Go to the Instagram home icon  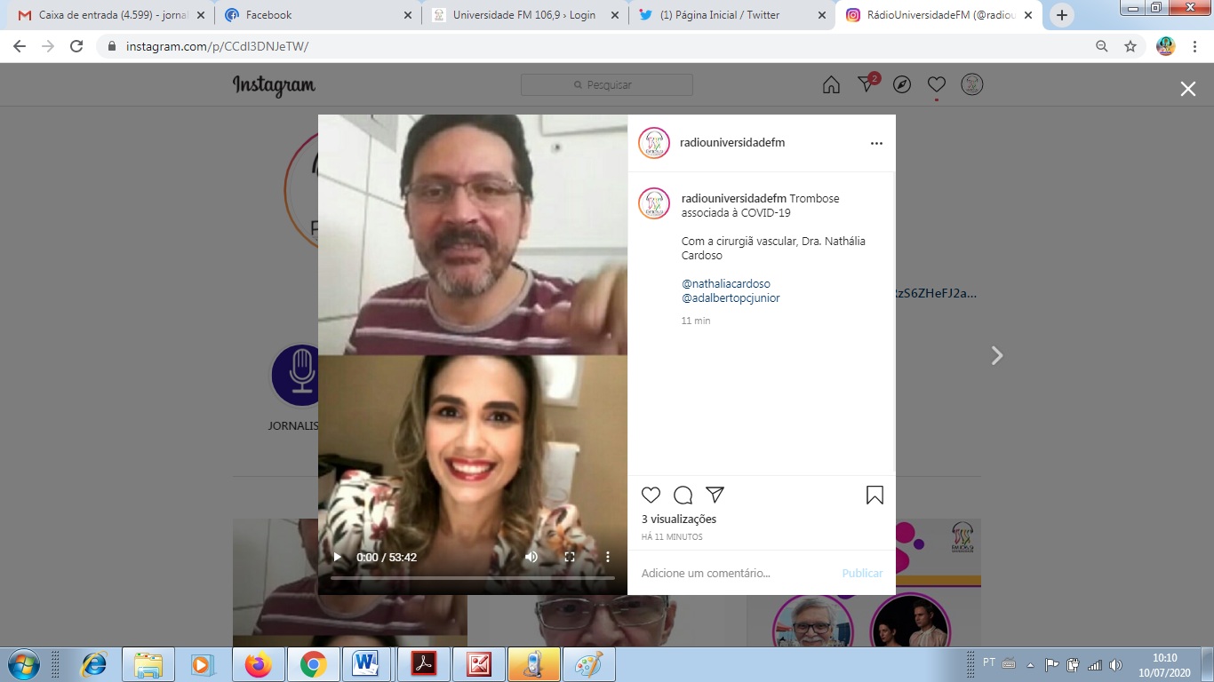click(831, 84)
